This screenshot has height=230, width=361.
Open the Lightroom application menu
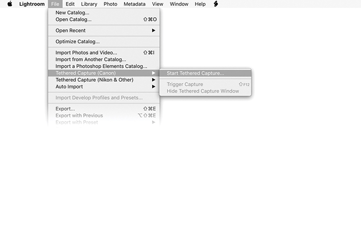coord(32,4)
